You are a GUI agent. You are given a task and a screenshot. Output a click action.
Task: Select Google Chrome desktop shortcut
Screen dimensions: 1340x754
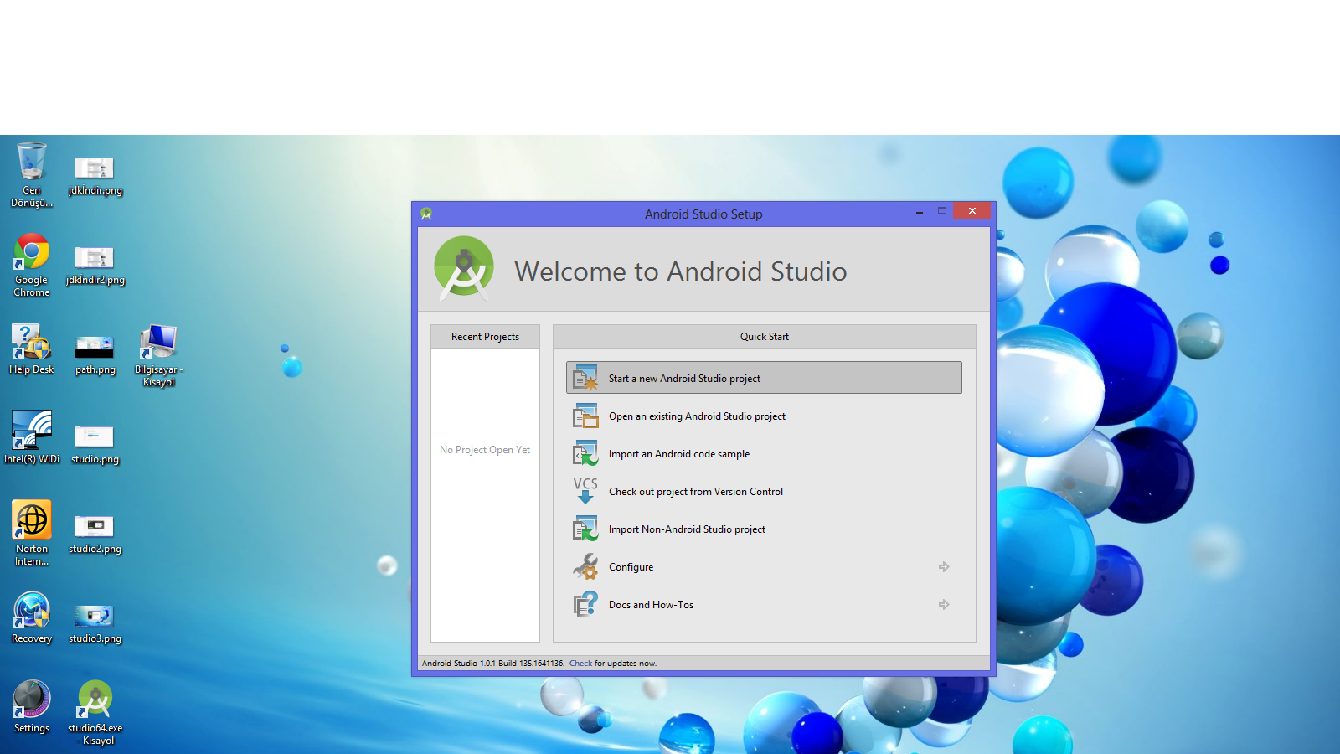pyautogui.click(x=32, y=265)
